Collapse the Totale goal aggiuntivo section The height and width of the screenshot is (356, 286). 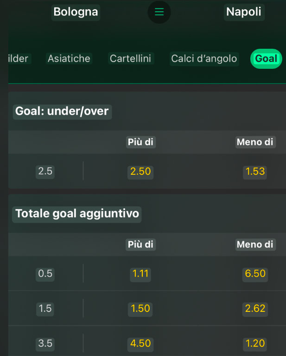coord(77,214)
